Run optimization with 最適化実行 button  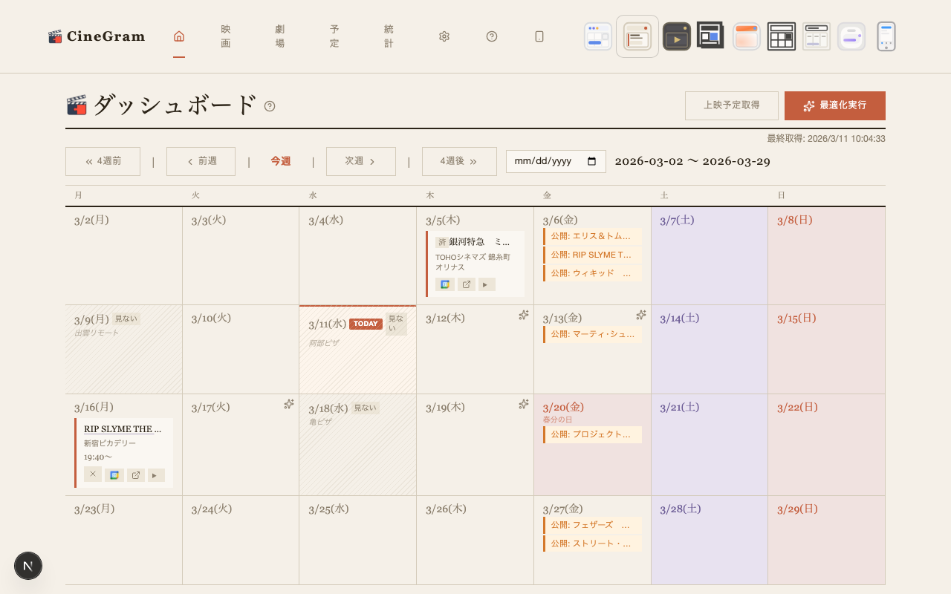click(x=834, y=105)
